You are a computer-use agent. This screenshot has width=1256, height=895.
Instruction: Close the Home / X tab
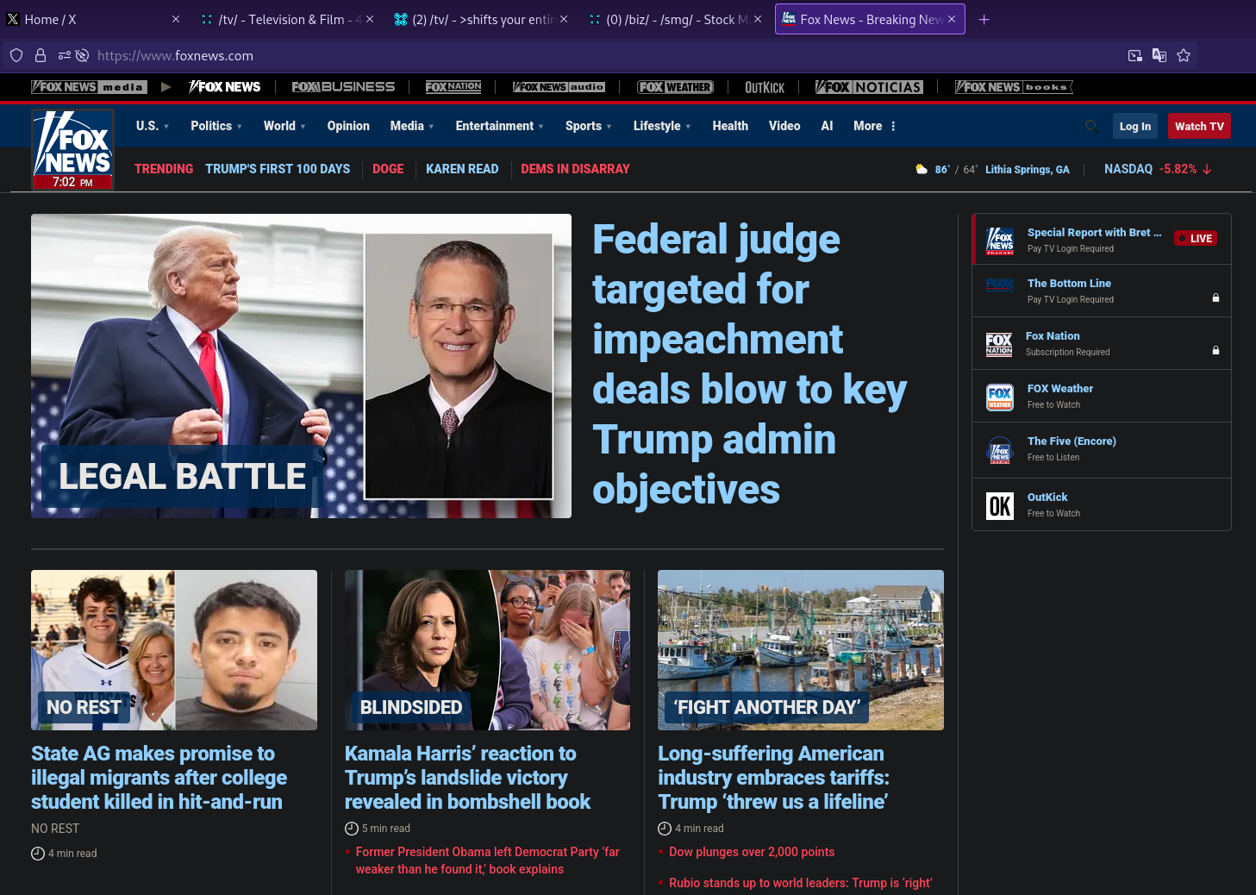click(x=176, y=19)
